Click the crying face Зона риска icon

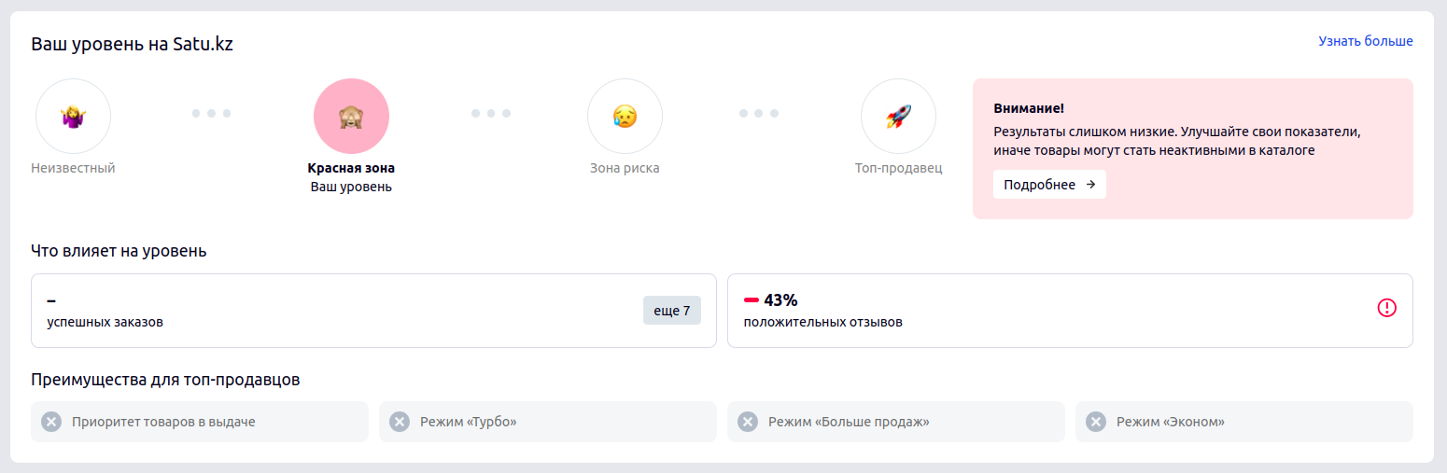tap(625, 117)
